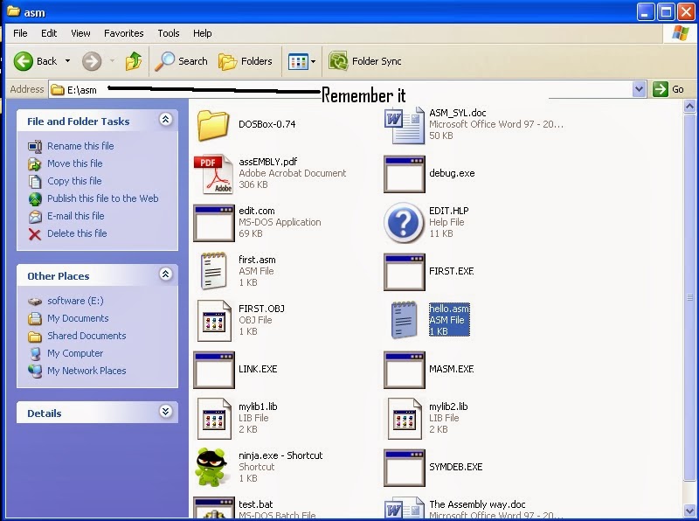Select the test.bat batch file
Screen dimensions: 699x521
pyautogui.click(x=213, y=507)
